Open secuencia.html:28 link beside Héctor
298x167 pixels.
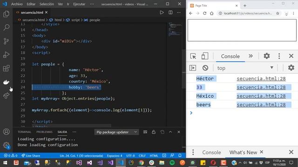tap(261, 78)
